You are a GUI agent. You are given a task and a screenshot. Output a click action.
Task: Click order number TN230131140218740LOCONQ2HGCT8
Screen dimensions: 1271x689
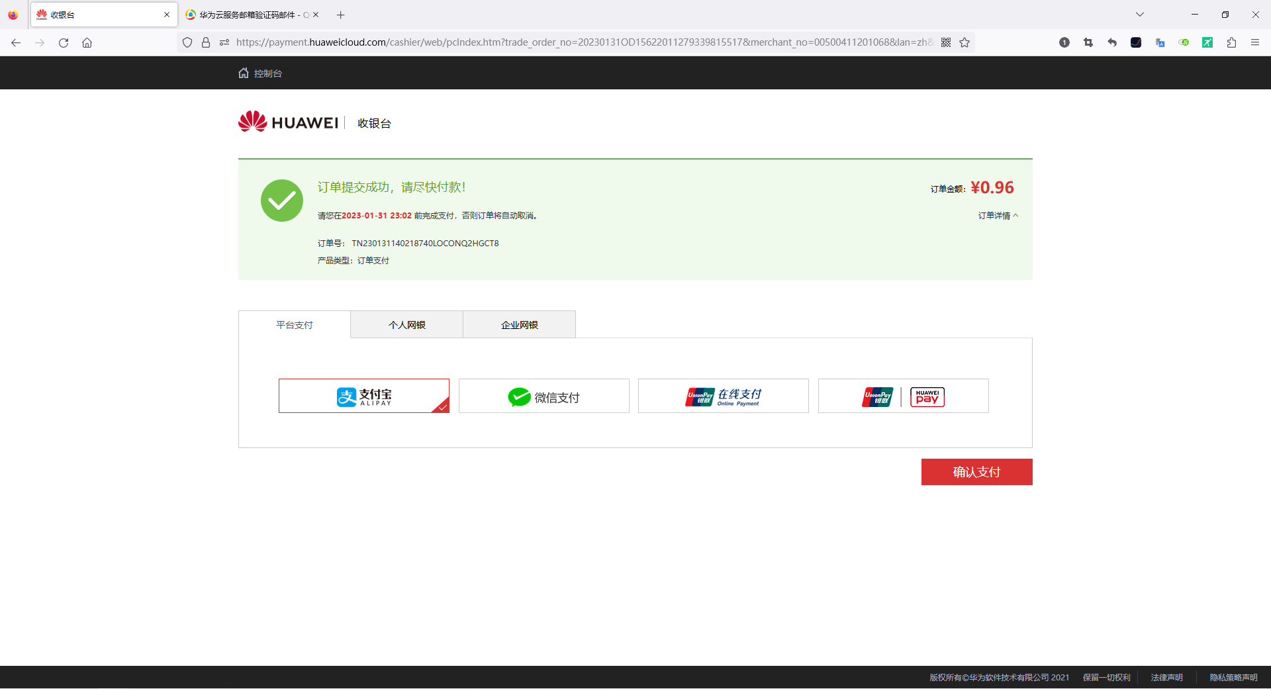(425, 244)
